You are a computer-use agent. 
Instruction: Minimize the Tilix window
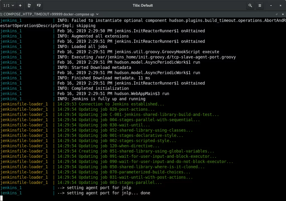271,6
